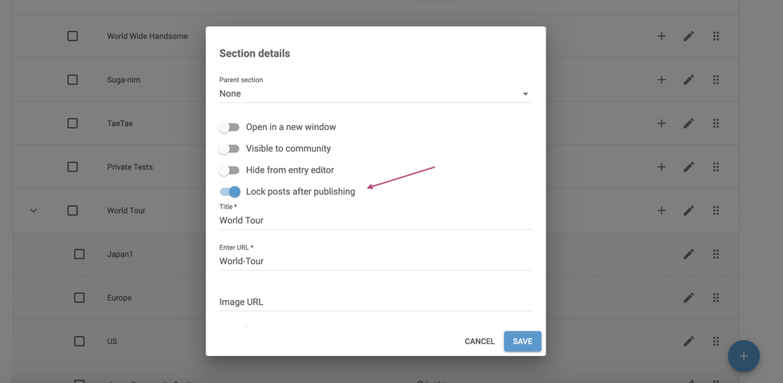This screenshot has height=383, width=783.
Task: Select the Europe row checkbox
Action: (79, 298)
